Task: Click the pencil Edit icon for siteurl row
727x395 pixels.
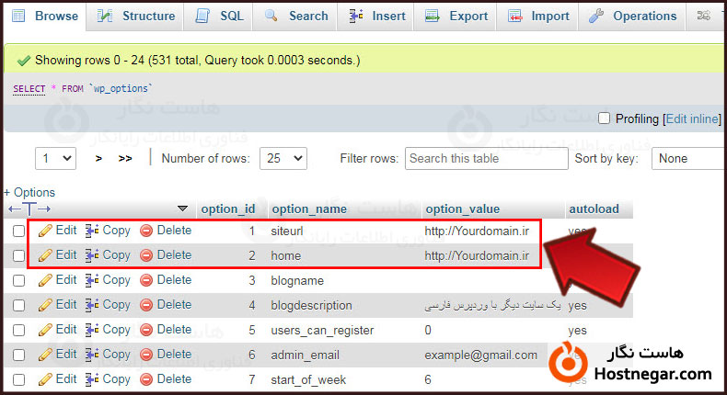Action: click(x=45, y=231)
